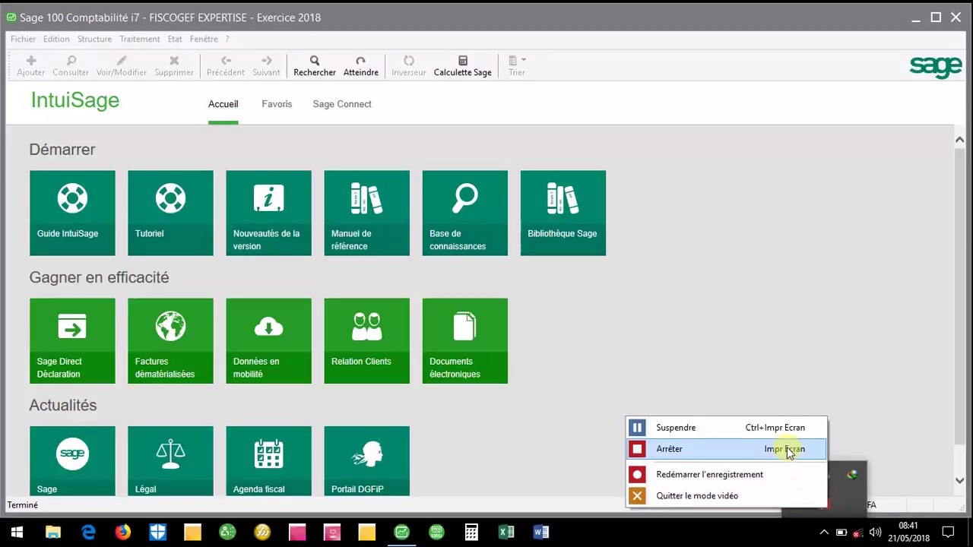Screen dimensions: 973x547
Task: Open the Fenêtre menu
Action: click(x=204, y=39)
